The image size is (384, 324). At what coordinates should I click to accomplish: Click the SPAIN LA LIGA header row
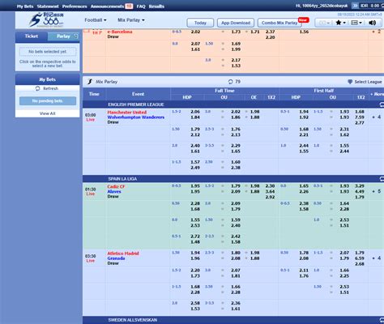(233, 179)
